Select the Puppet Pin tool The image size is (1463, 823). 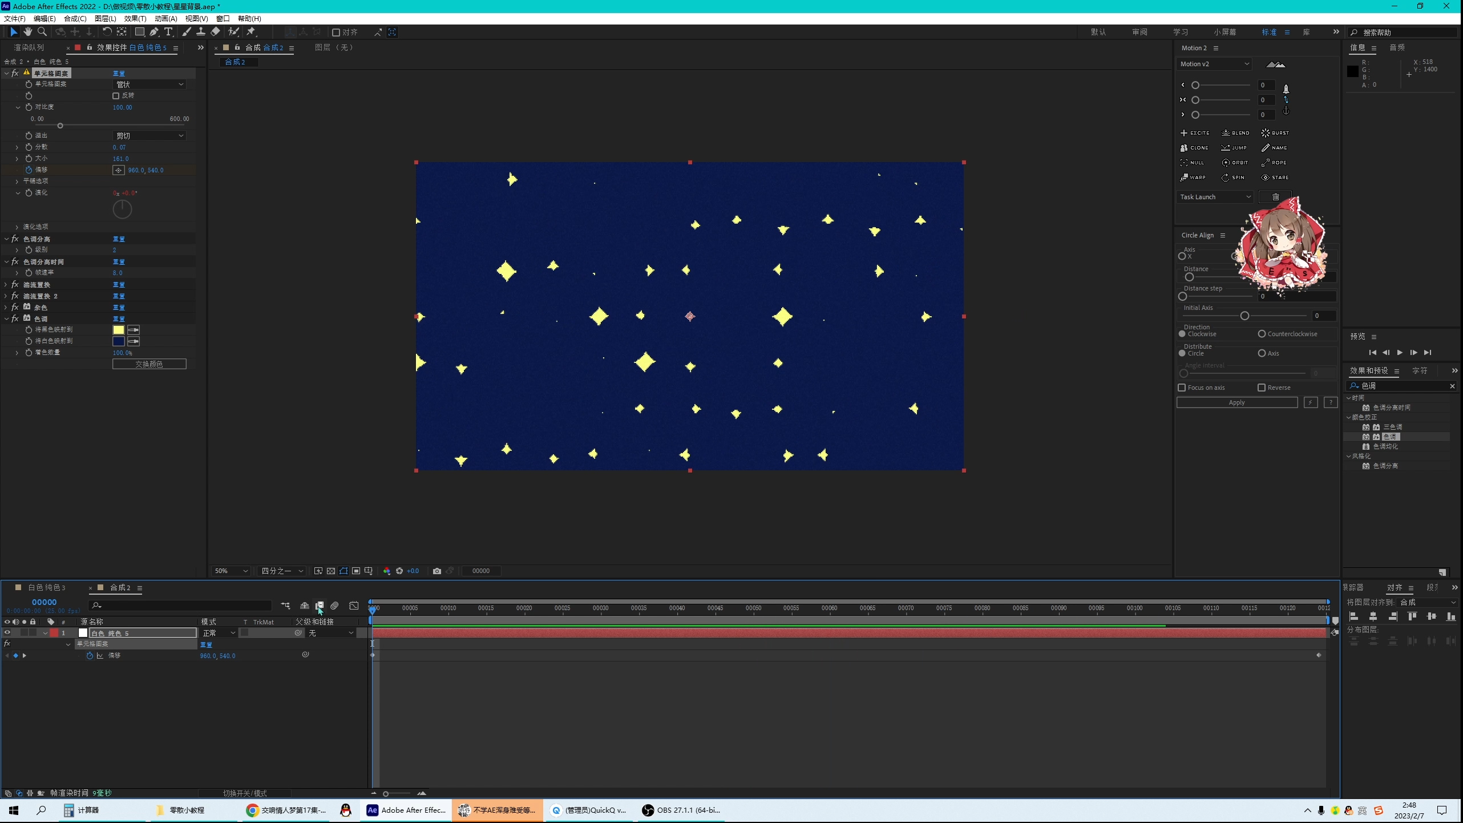click(x=251, y=32)
